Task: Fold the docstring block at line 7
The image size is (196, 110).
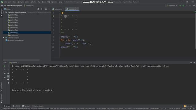Action: click(x=59, y=33)
